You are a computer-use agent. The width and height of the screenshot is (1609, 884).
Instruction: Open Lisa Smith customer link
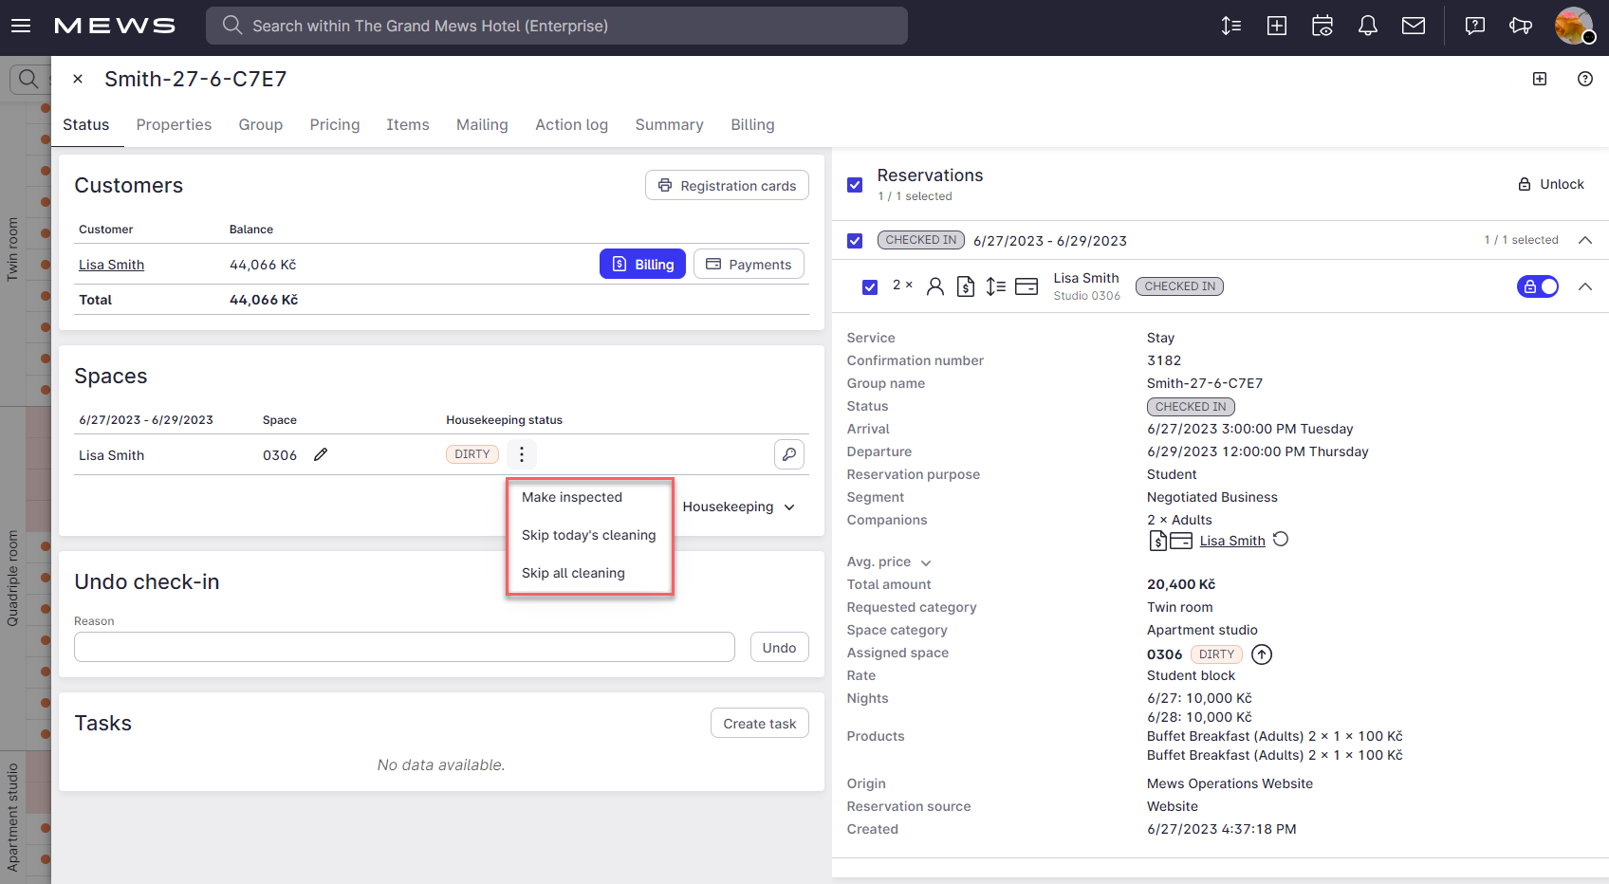tap(111, 265)
